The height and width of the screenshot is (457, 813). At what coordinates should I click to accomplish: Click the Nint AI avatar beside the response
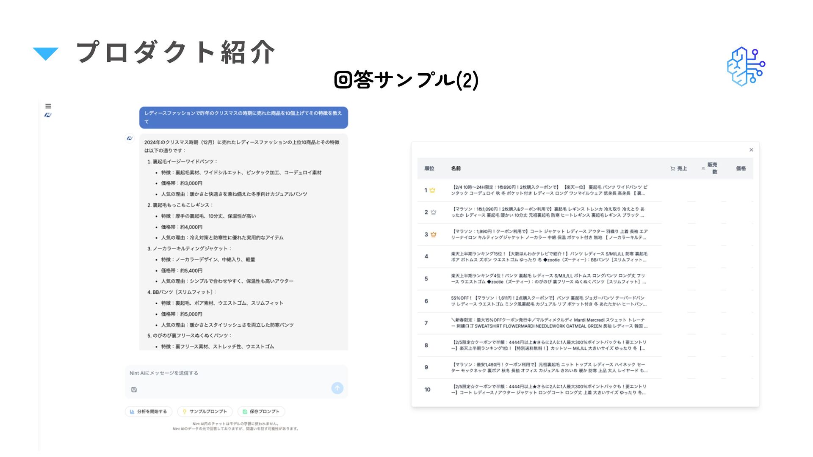130,138
